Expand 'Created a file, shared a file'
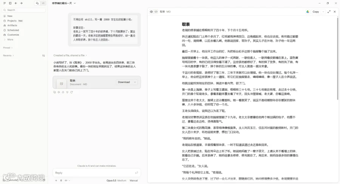 [70, 55]
